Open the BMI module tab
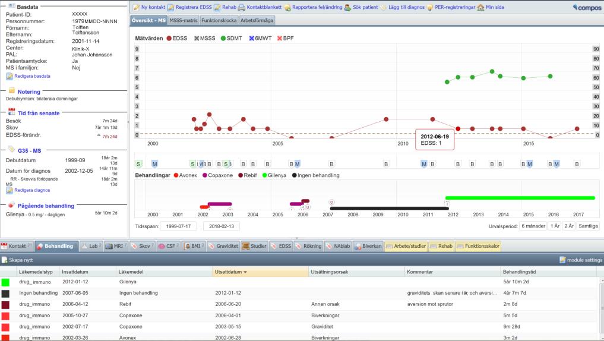 tap(194, 246)
